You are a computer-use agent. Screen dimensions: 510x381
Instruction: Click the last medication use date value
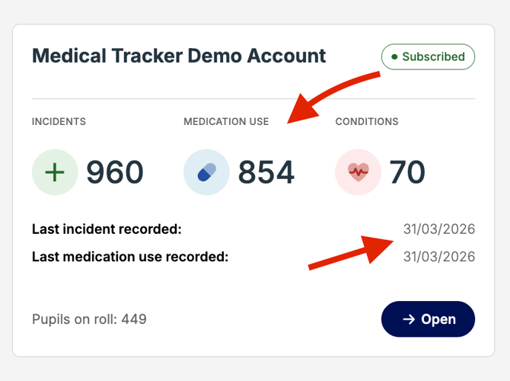[x=439, y=257]
